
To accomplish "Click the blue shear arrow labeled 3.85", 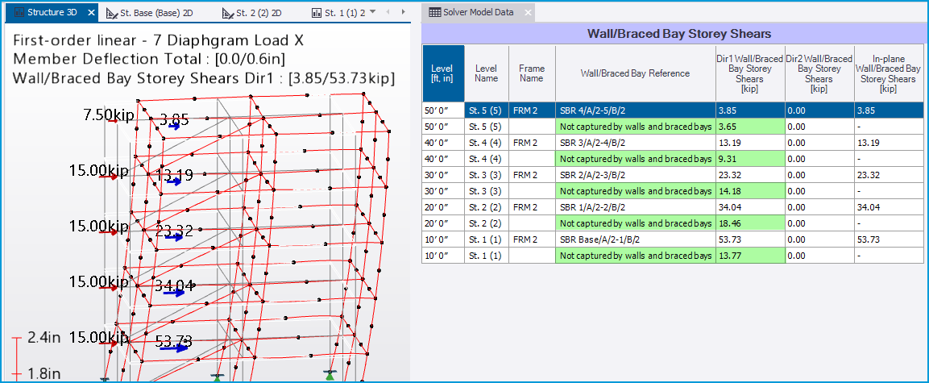I will tap(172, 126).
